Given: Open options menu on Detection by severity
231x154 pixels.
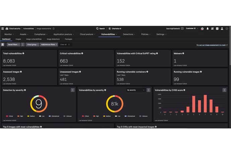Looking at the screenshot, I should (73, 90).
